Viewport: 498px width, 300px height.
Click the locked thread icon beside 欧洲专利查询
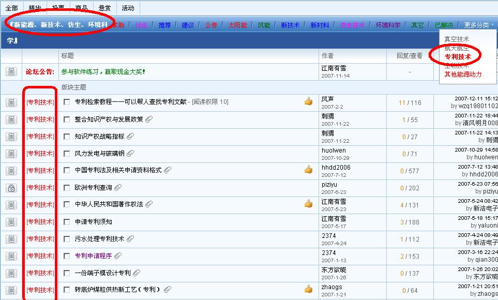[11, 188]
